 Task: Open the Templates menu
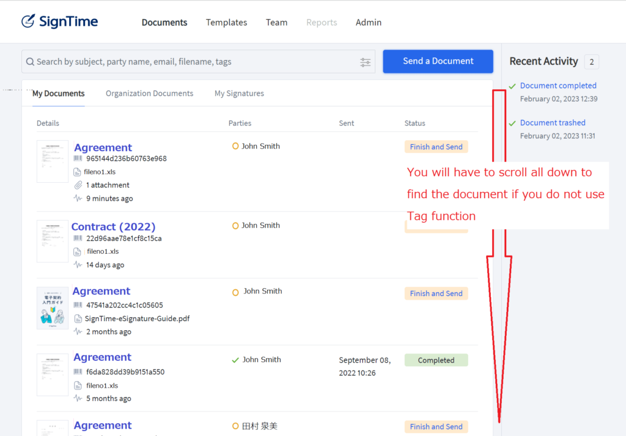tap(226, 23)
